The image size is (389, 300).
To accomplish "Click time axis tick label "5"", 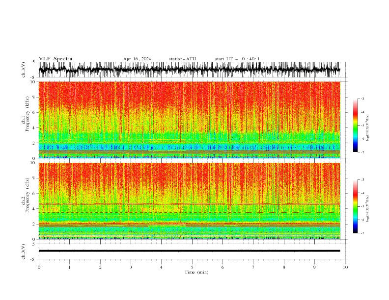I will [x=192, y=267].
